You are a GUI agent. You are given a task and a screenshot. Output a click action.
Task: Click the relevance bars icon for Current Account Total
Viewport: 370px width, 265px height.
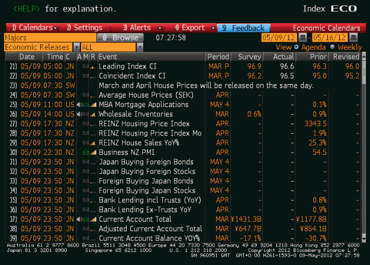[x=94, y=219]
